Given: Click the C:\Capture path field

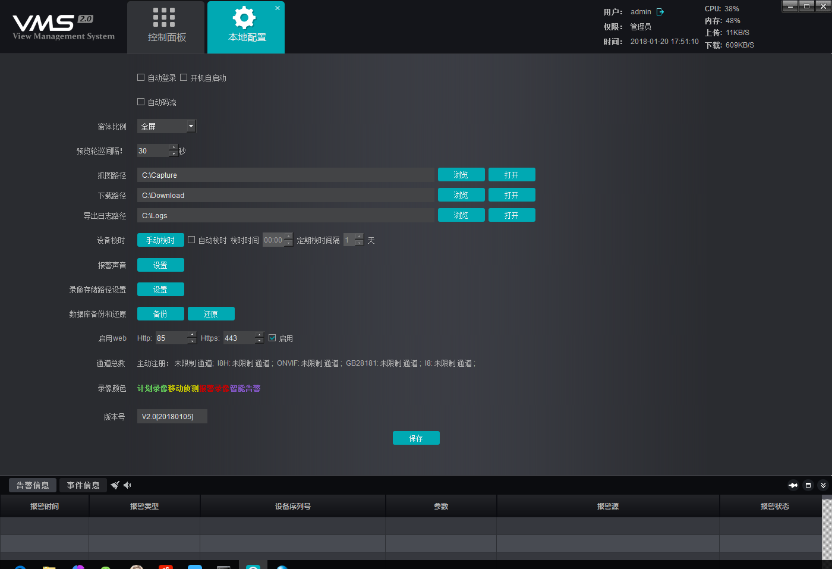Looking at the screenshot, I should 286,175.
